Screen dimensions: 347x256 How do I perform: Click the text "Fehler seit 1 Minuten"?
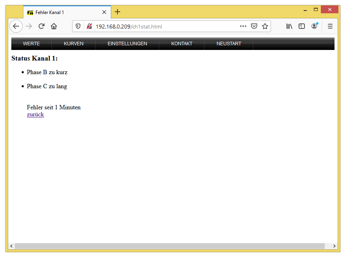(x=54, y=107)
